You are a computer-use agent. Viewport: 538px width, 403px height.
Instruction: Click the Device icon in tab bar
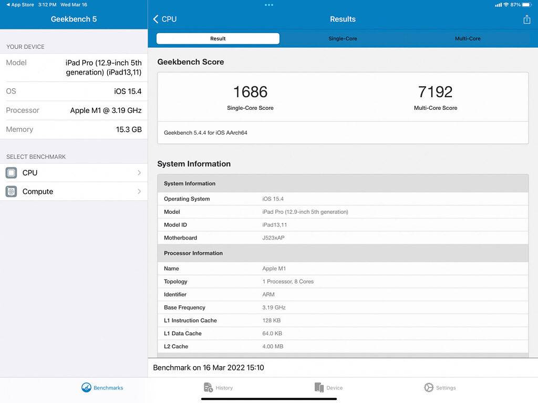[319, 388]
